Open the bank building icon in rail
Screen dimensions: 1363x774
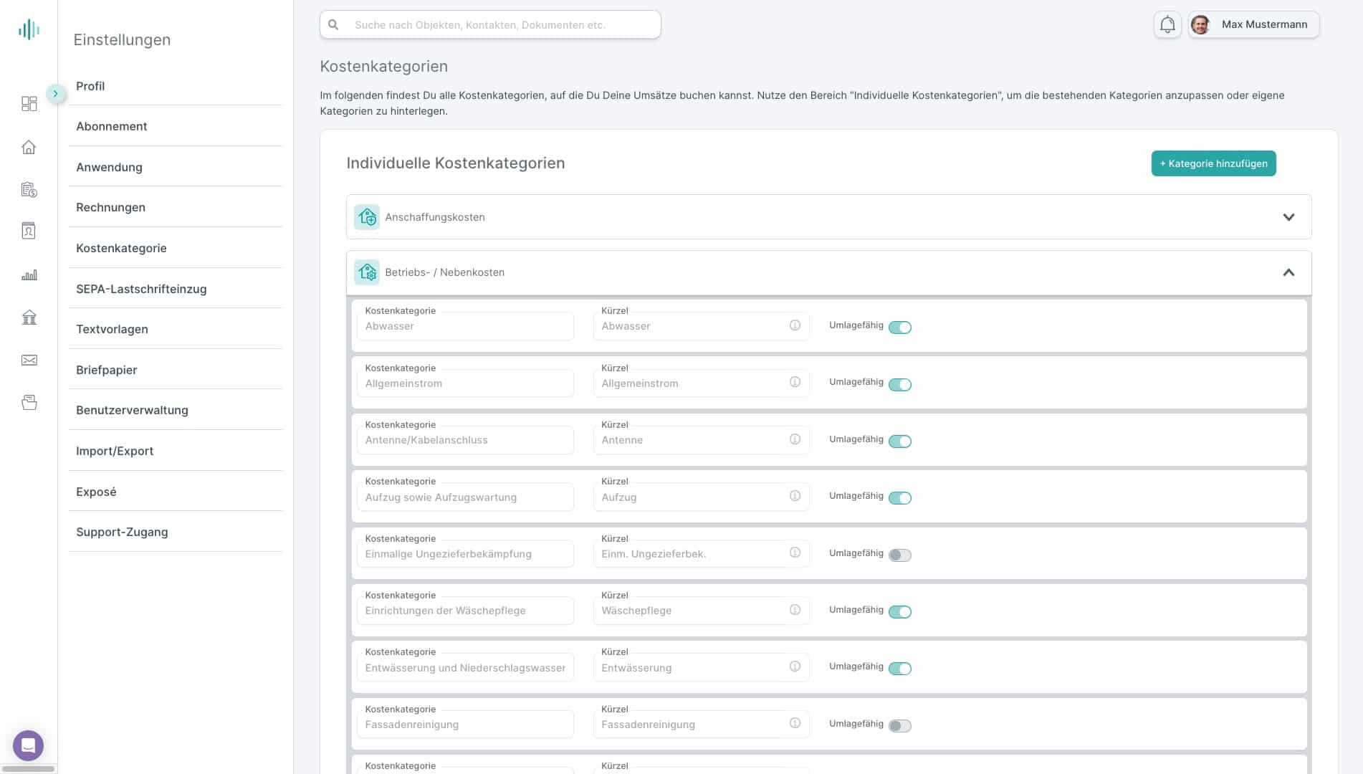tap(29, 317)
